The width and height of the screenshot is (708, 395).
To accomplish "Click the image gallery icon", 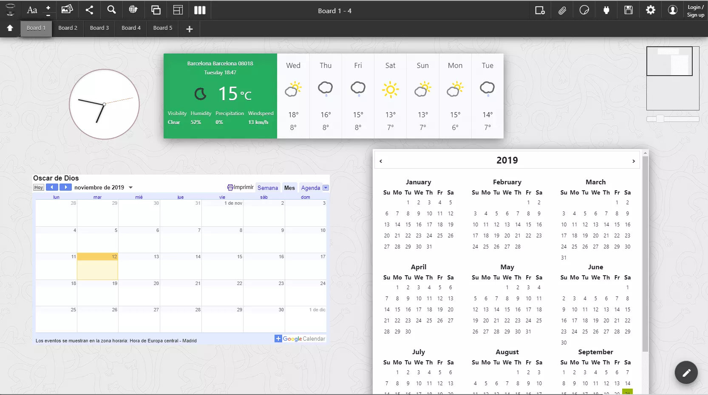I will click(x=67, y=10).
